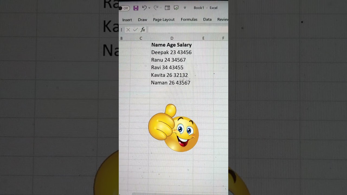Viewport: 347px width, 195px height.
Task: Click the 'Book1 - Excel' window title
Action: pyautogui.click(x=205, y=8)
